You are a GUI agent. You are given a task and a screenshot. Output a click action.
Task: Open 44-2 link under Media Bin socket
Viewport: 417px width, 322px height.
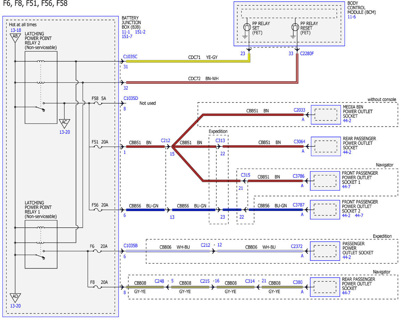point(347,120)
